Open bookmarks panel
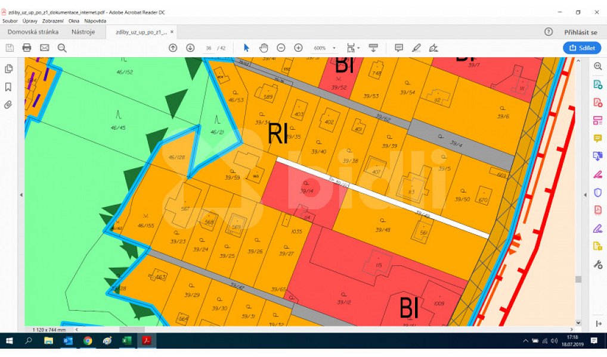 click(x=8, y=87)
